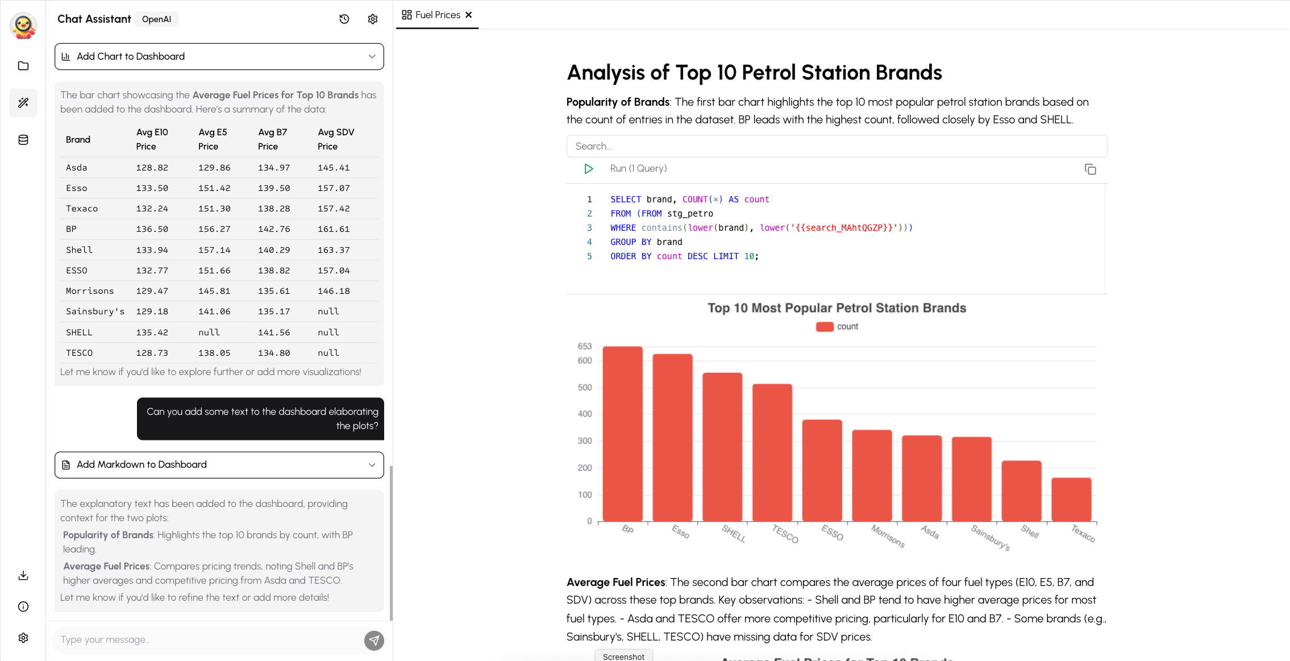The image size is (1290, 661).
Task: Switch to the Fuel Prices tab
Action: tap(437, 15)
